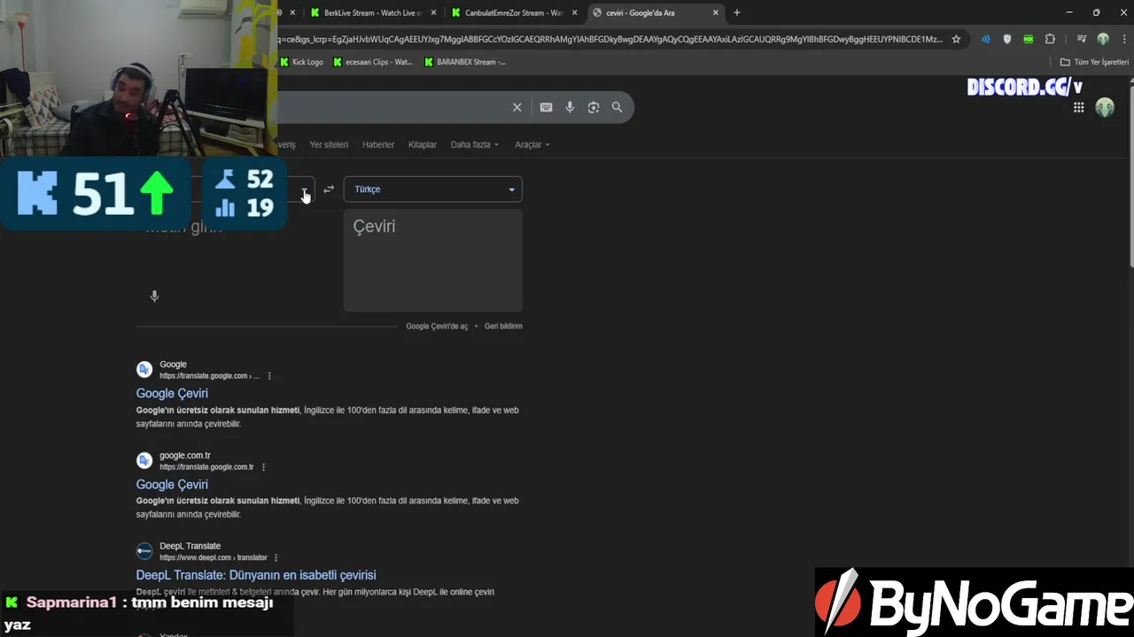Open the Extensions puzzle menu
1134x637 pixels.
[1050, 39]
